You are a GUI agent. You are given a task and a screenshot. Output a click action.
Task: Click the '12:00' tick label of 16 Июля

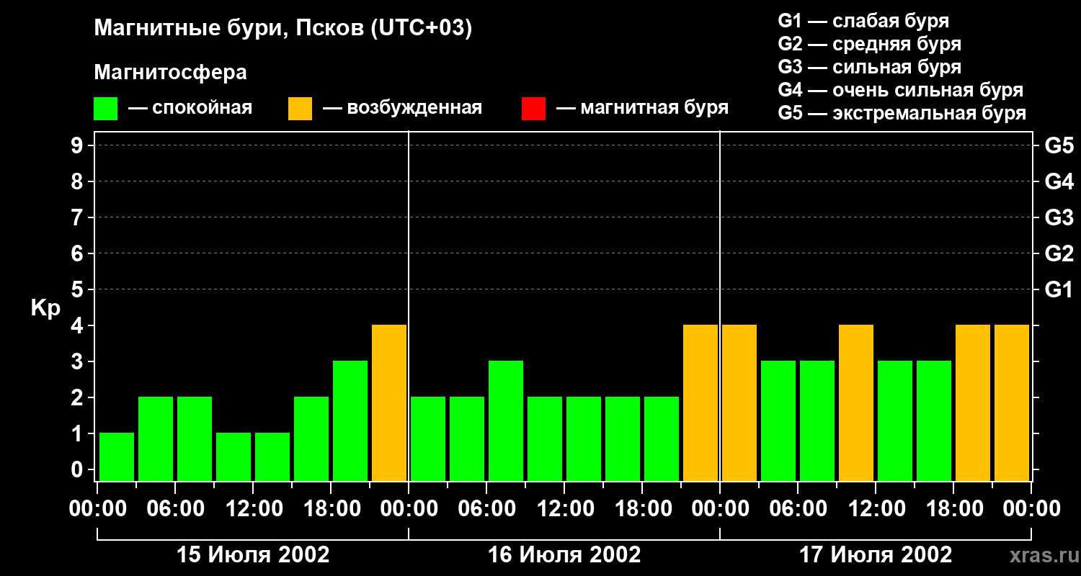564,509
